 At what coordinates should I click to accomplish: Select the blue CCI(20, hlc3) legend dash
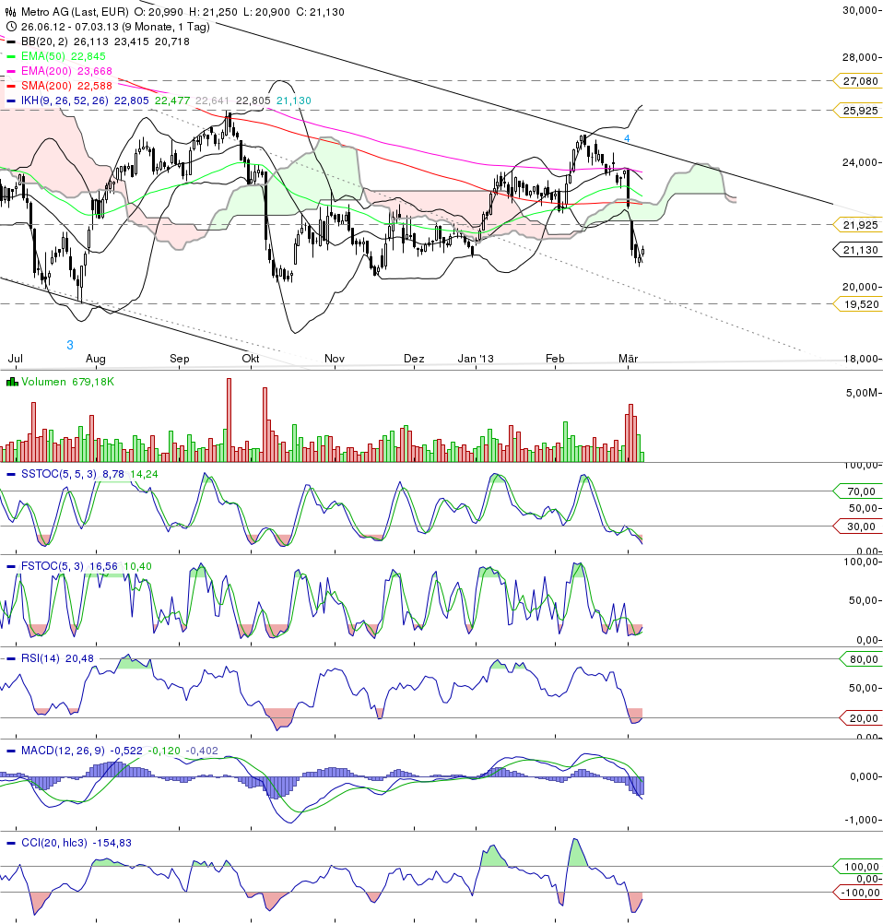(x=10, y=843)
